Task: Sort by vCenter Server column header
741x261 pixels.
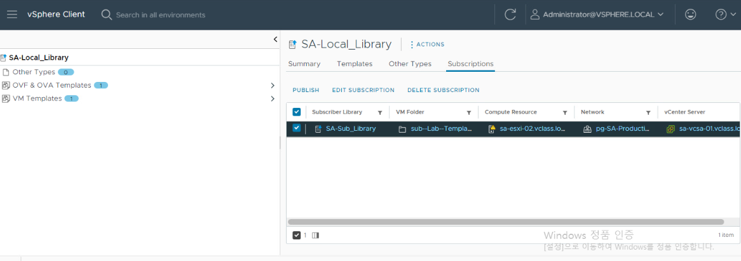Action: tap(685, 112)
